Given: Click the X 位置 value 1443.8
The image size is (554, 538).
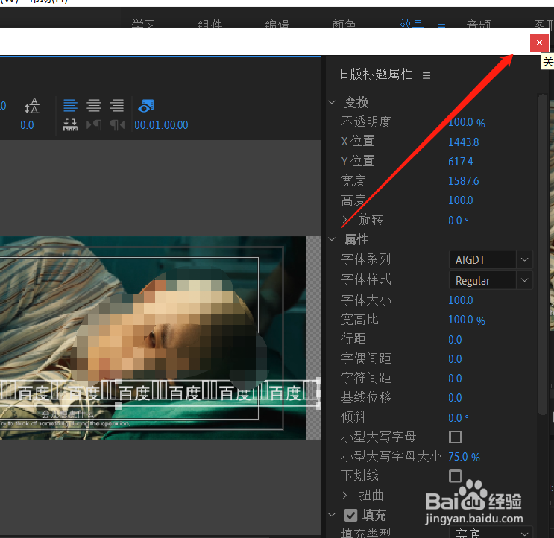Looking at the screenshot, I should click(x=464, y=142).
